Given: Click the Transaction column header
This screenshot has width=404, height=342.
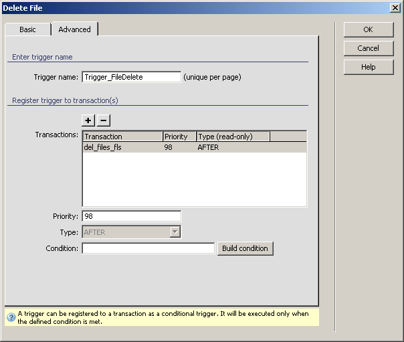Looking at the screenshot, I should coord(122,137).
